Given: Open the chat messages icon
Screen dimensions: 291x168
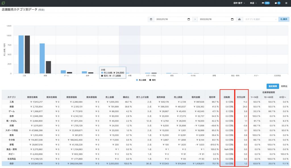Looking at the screenshot, I should (x=277, y=3).
